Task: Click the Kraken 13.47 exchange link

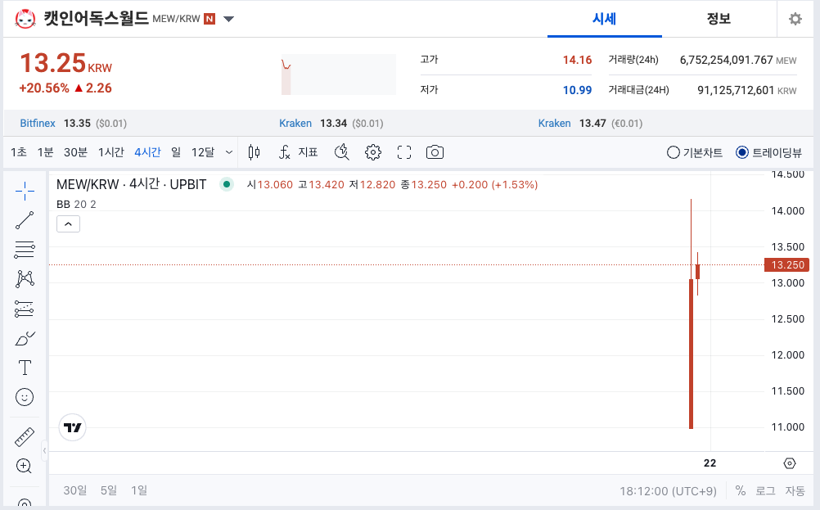Action: tap(554, 124)
